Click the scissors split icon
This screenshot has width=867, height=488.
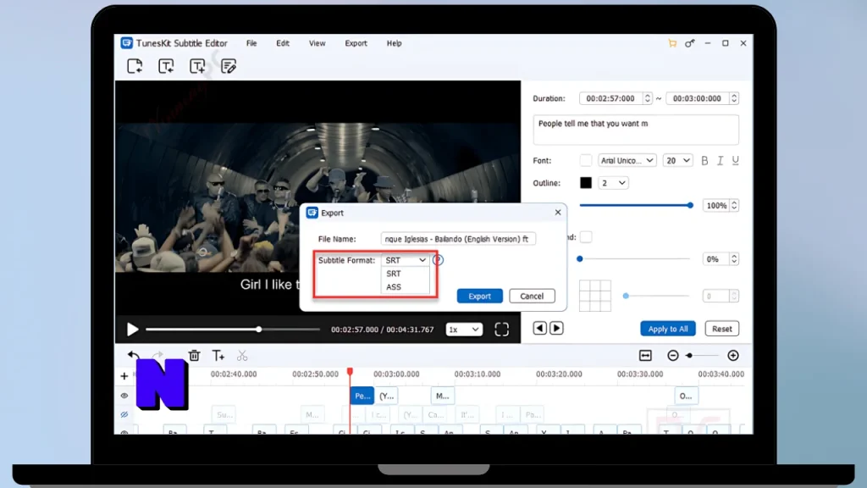point(242,356)
